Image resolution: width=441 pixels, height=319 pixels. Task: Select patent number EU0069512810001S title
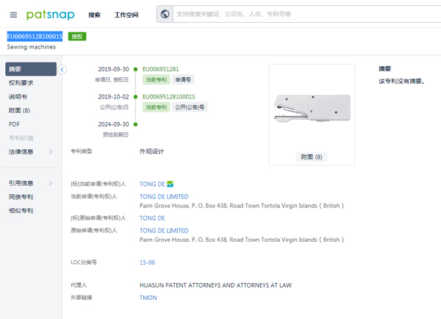(35, 36)
